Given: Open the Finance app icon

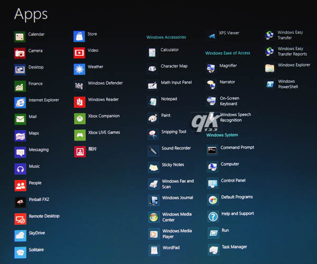Looking at the screenshot, I should coord(20,86).
